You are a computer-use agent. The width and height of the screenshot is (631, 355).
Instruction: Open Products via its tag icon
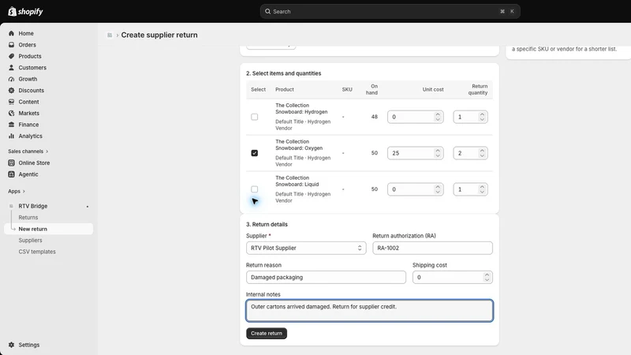[x=11, y=56]
